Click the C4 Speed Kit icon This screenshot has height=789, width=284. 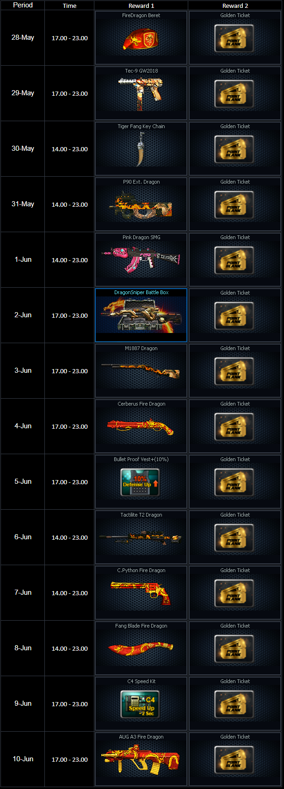[140, 704]
